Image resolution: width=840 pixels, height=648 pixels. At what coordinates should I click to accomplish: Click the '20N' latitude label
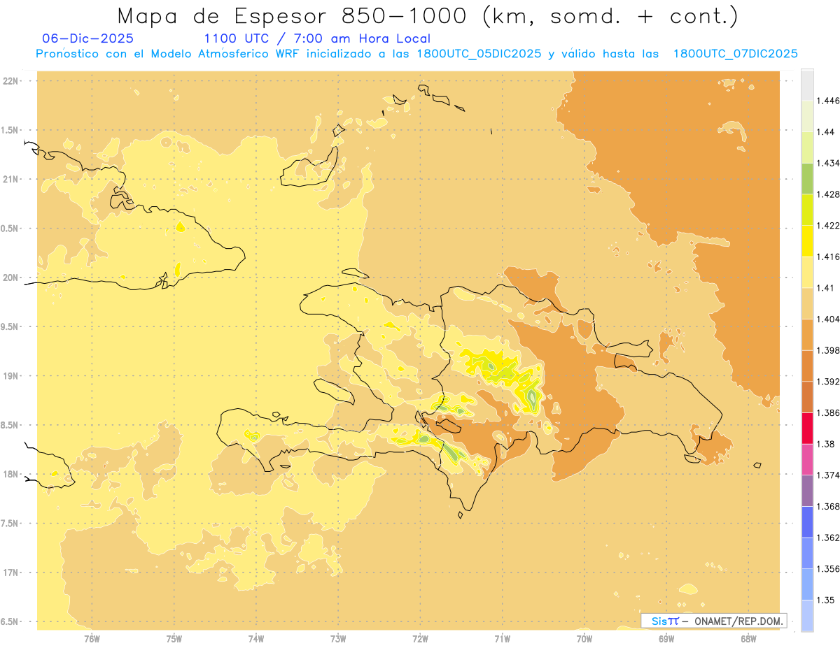[x=11, y=278]
